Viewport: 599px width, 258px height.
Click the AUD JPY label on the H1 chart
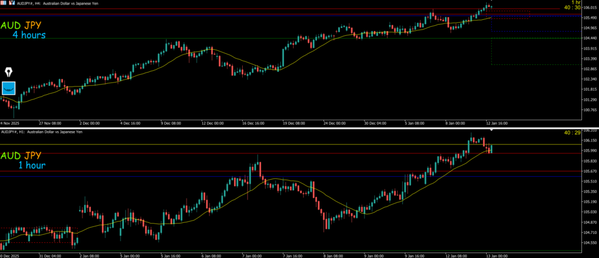pyautogui.click(x=25, y=155)
